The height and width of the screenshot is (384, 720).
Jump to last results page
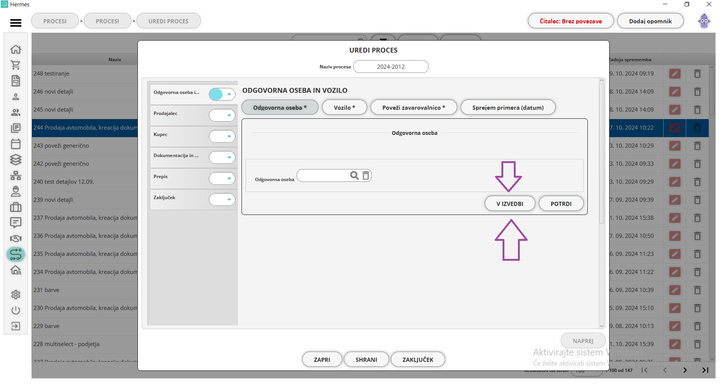tap(705, 370)
